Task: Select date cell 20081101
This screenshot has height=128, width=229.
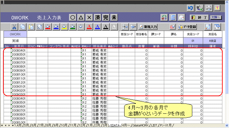Action: [x=18, y=78]
